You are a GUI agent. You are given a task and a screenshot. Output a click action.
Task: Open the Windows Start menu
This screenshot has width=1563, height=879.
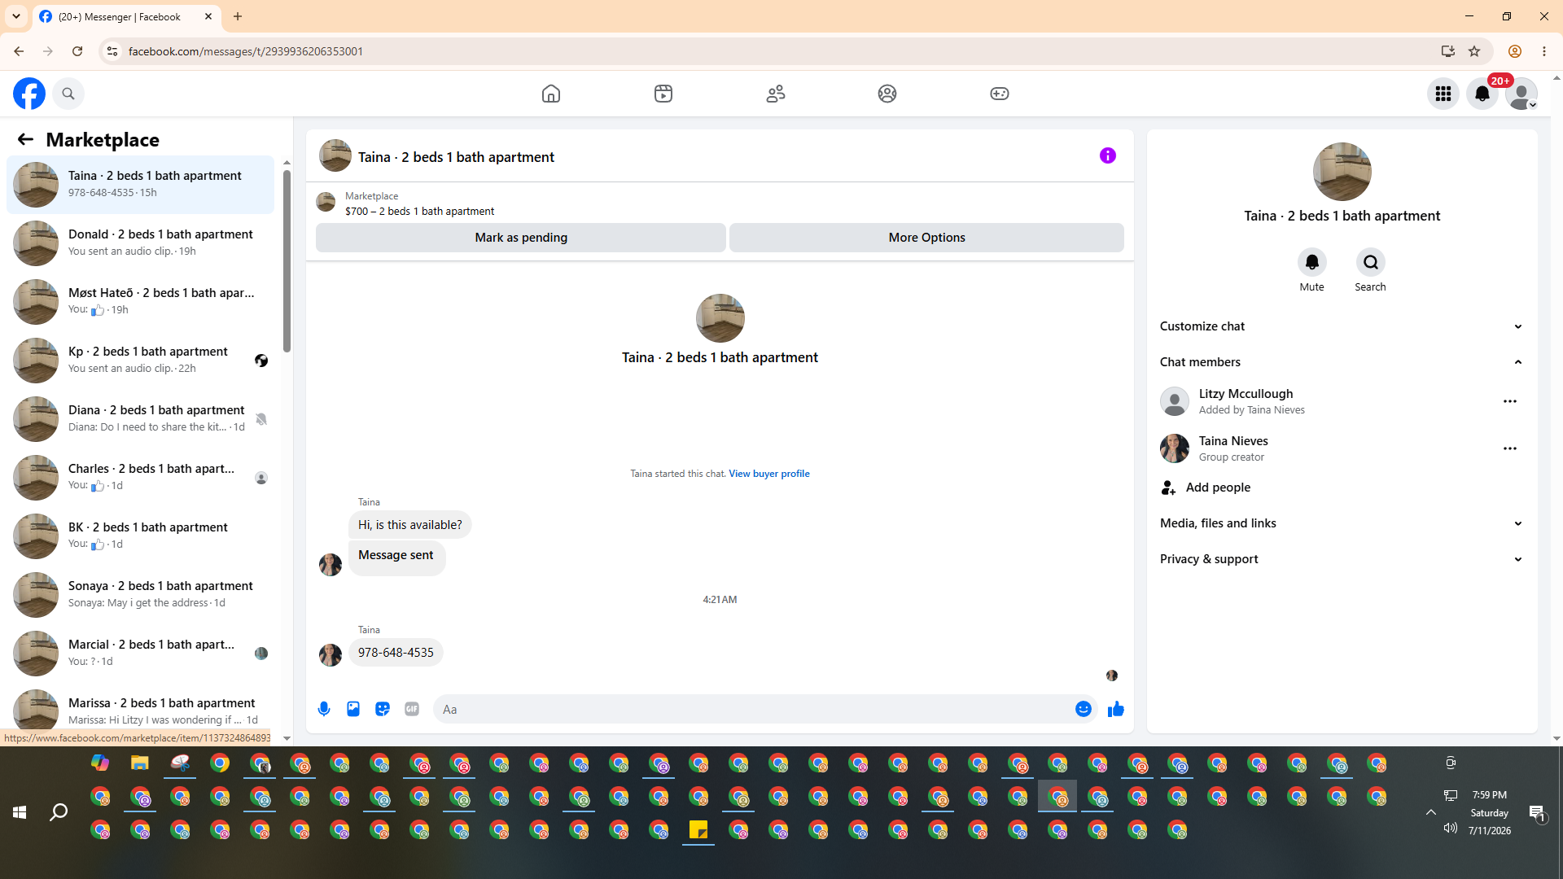[20, 812]
